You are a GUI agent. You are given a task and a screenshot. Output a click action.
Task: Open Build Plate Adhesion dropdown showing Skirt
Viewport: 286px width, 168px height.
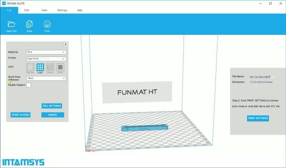tap(46, 78)
